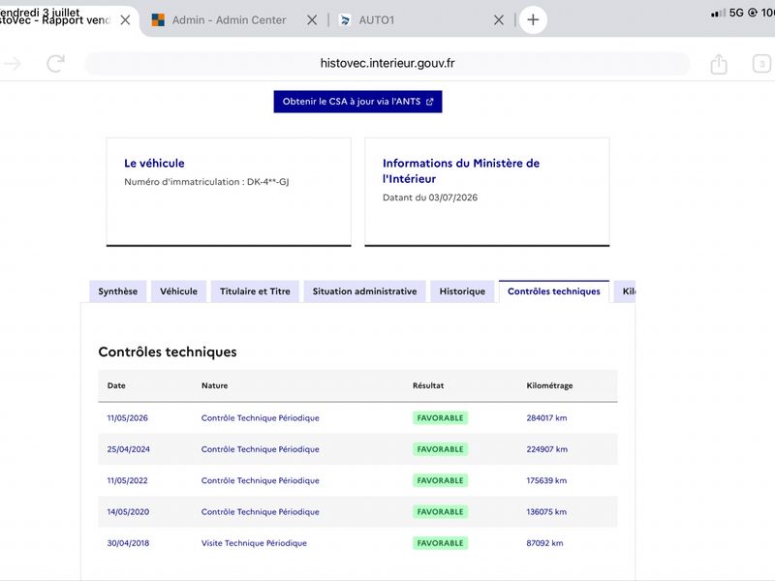Close the AUTO1 tab

point(499,20)
